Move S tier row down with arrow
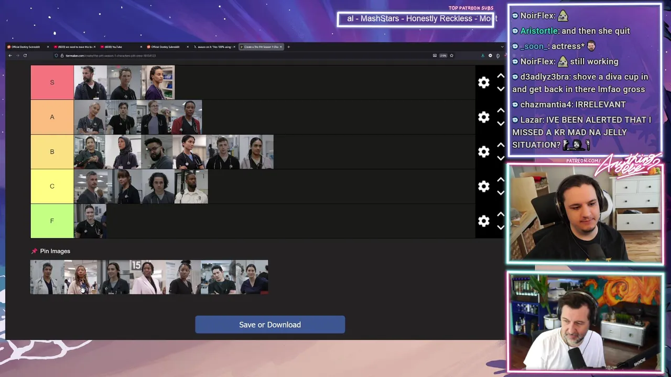Screen dimensions: 671x377 point(501,89)
